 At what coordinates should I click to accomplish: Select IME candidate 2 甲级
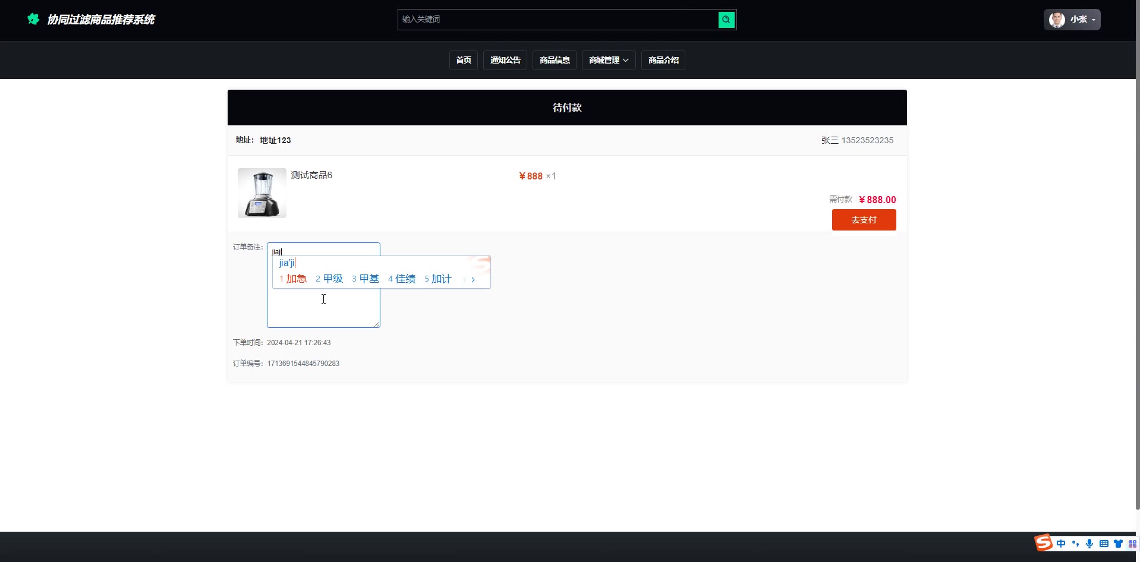point(329,279)
